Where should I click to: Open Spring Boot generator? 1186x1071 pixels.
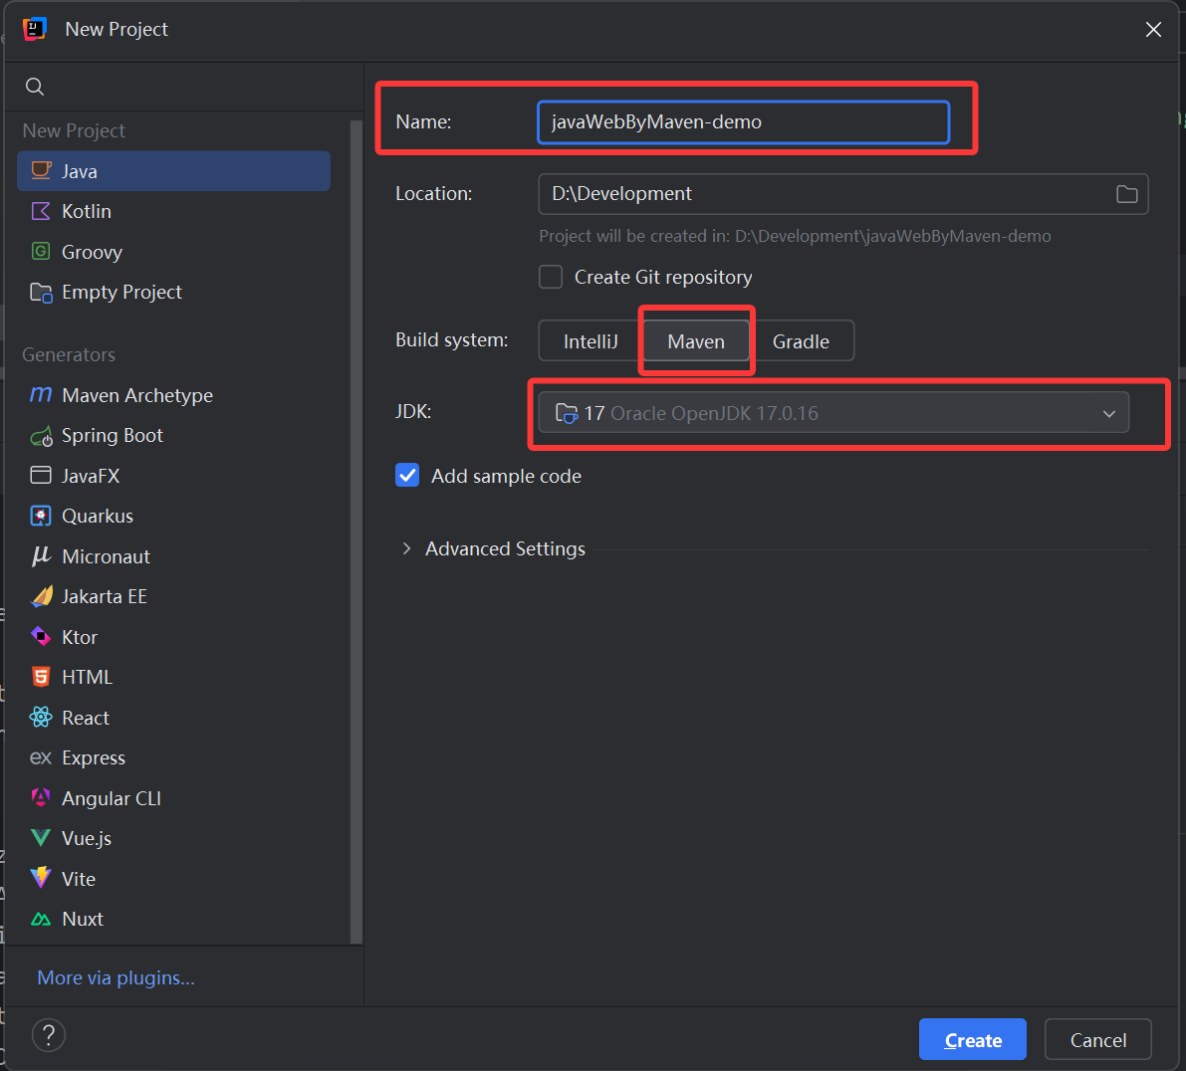173,435
